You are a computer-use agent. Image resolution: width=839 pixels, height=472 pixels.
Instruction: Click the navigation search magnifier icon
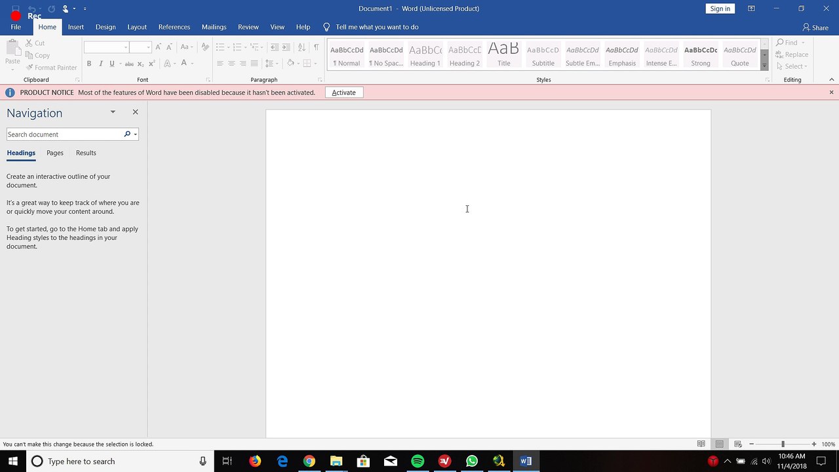pyautogui.click(x=127, y=134)
